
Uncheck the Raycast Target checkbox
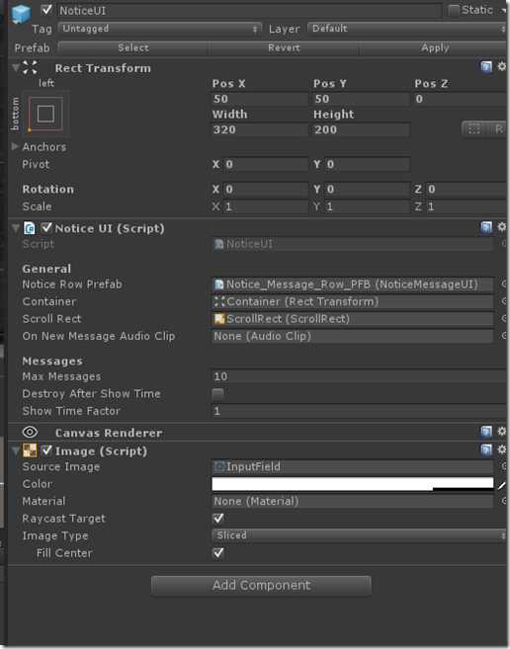coord(218,519)
